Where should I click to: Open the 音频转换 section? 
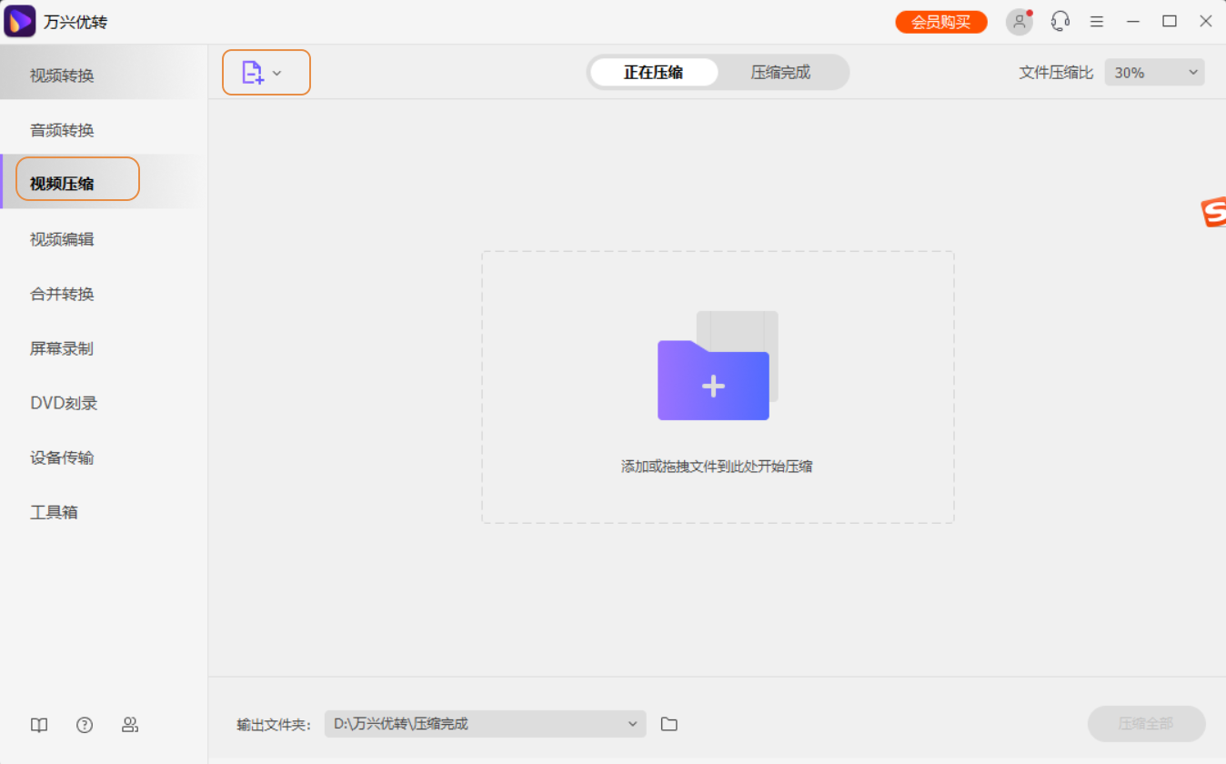click(x=61, y=129)
